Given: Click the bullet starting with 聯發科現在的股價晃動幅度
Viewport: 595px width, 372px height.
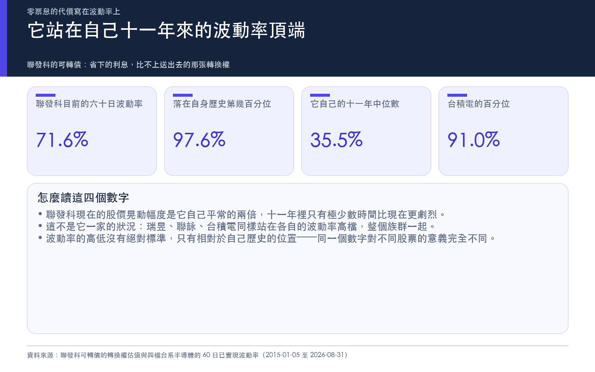Looking at the screenshot, I should (242, 215).
